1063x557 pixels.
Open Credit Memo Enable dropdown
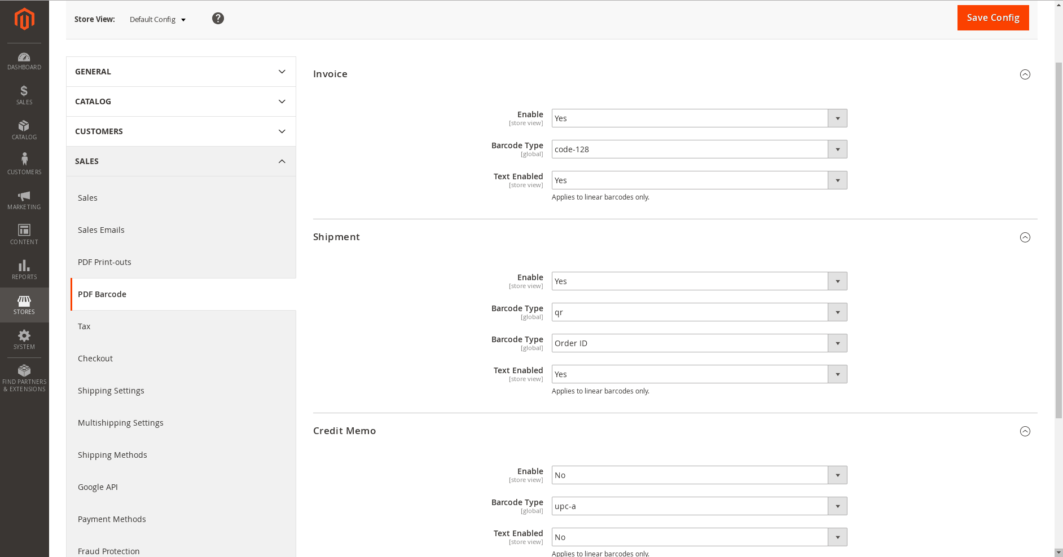pyautogui.click(x=700, y=475)
